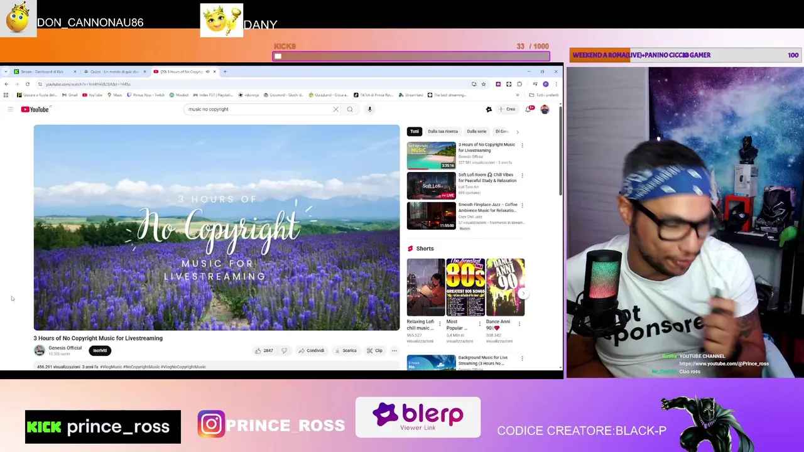Open the Dance Anni 90 short

tap(505, 288)
